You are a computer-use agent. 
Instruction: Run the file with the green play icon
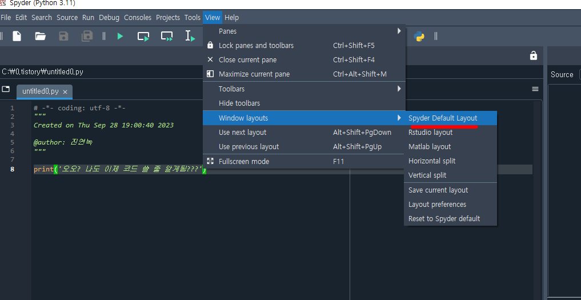(120, 37)
